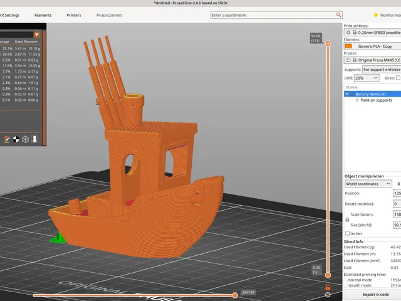Click the Size [World] value field
The width and height of the screenshot is (401, 301).
tap(397, 225)
